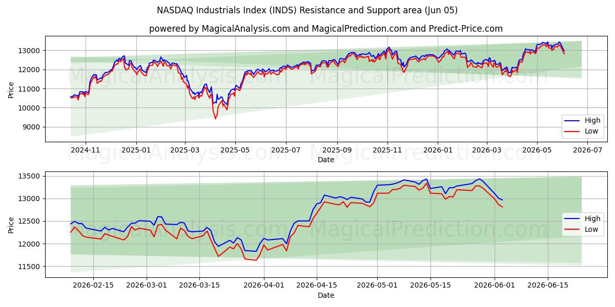The height and width of the screenshot is (307, 615).
Task: Click the '9000' tick label on the top chart
Action: [x=32, y=127]
